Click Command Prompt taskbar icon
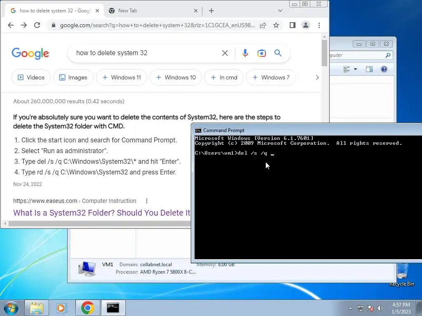 [113, 308]
